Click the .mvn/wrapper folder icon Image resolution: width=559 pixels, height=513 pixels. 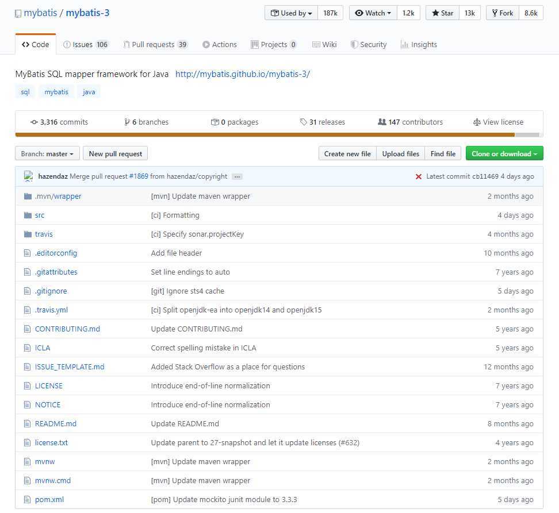point(28,196)
